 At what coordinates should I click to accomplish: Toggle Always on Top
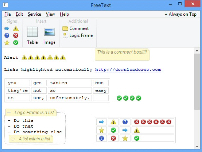pos(180,14)
